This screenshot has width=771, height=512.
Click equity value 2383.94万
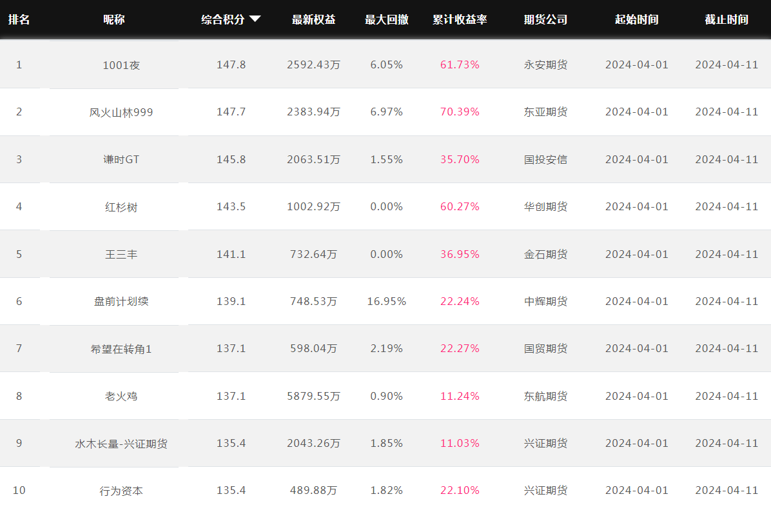coord(314,112)
